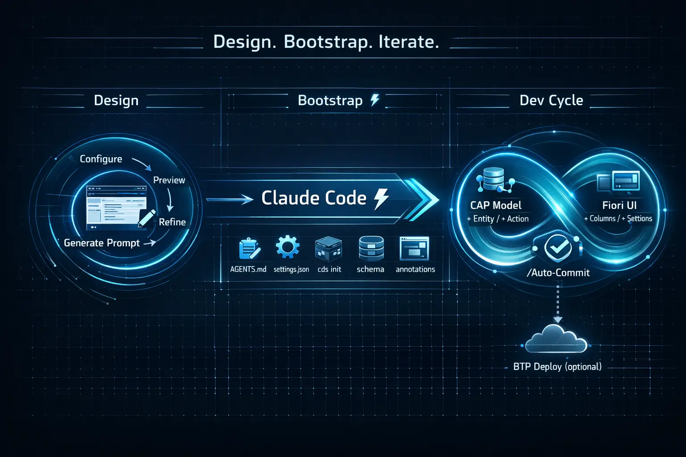Click the CAP Model database icon
686x457 pixels.
(494, 179)
